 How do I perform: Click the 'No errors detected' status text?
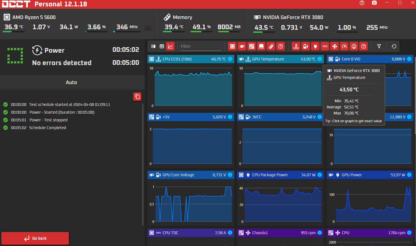tap(62, 63)
